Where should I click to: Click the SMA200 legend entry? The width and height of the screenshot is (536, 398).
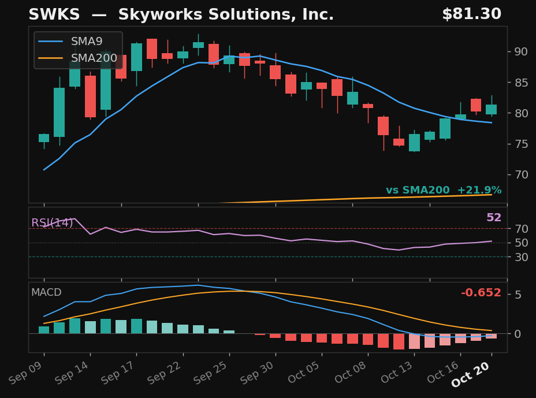coord(77,58)
